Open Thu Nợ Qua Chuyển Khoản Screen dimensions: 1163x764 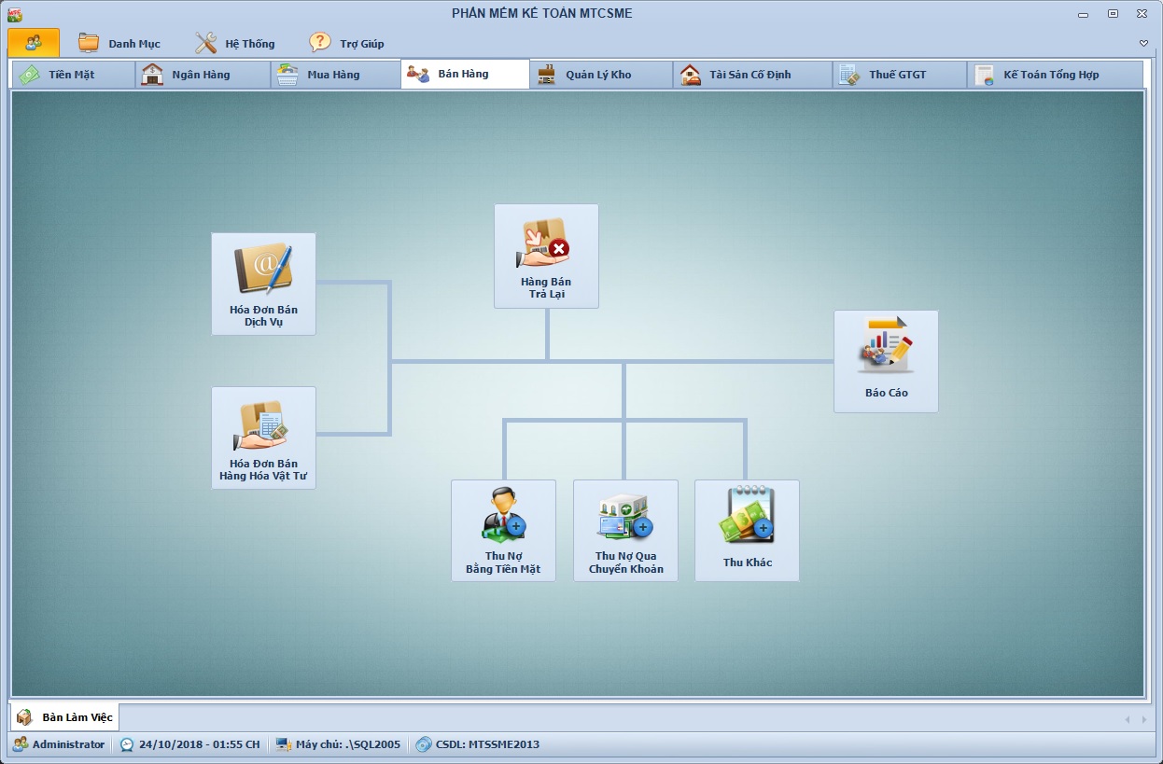pyautogui.click(x=625, y=530)
